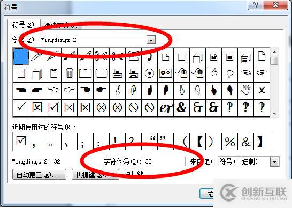The image size is (292, 208).
Task: Pick the trash can symbol
Action: coord(70,73)
